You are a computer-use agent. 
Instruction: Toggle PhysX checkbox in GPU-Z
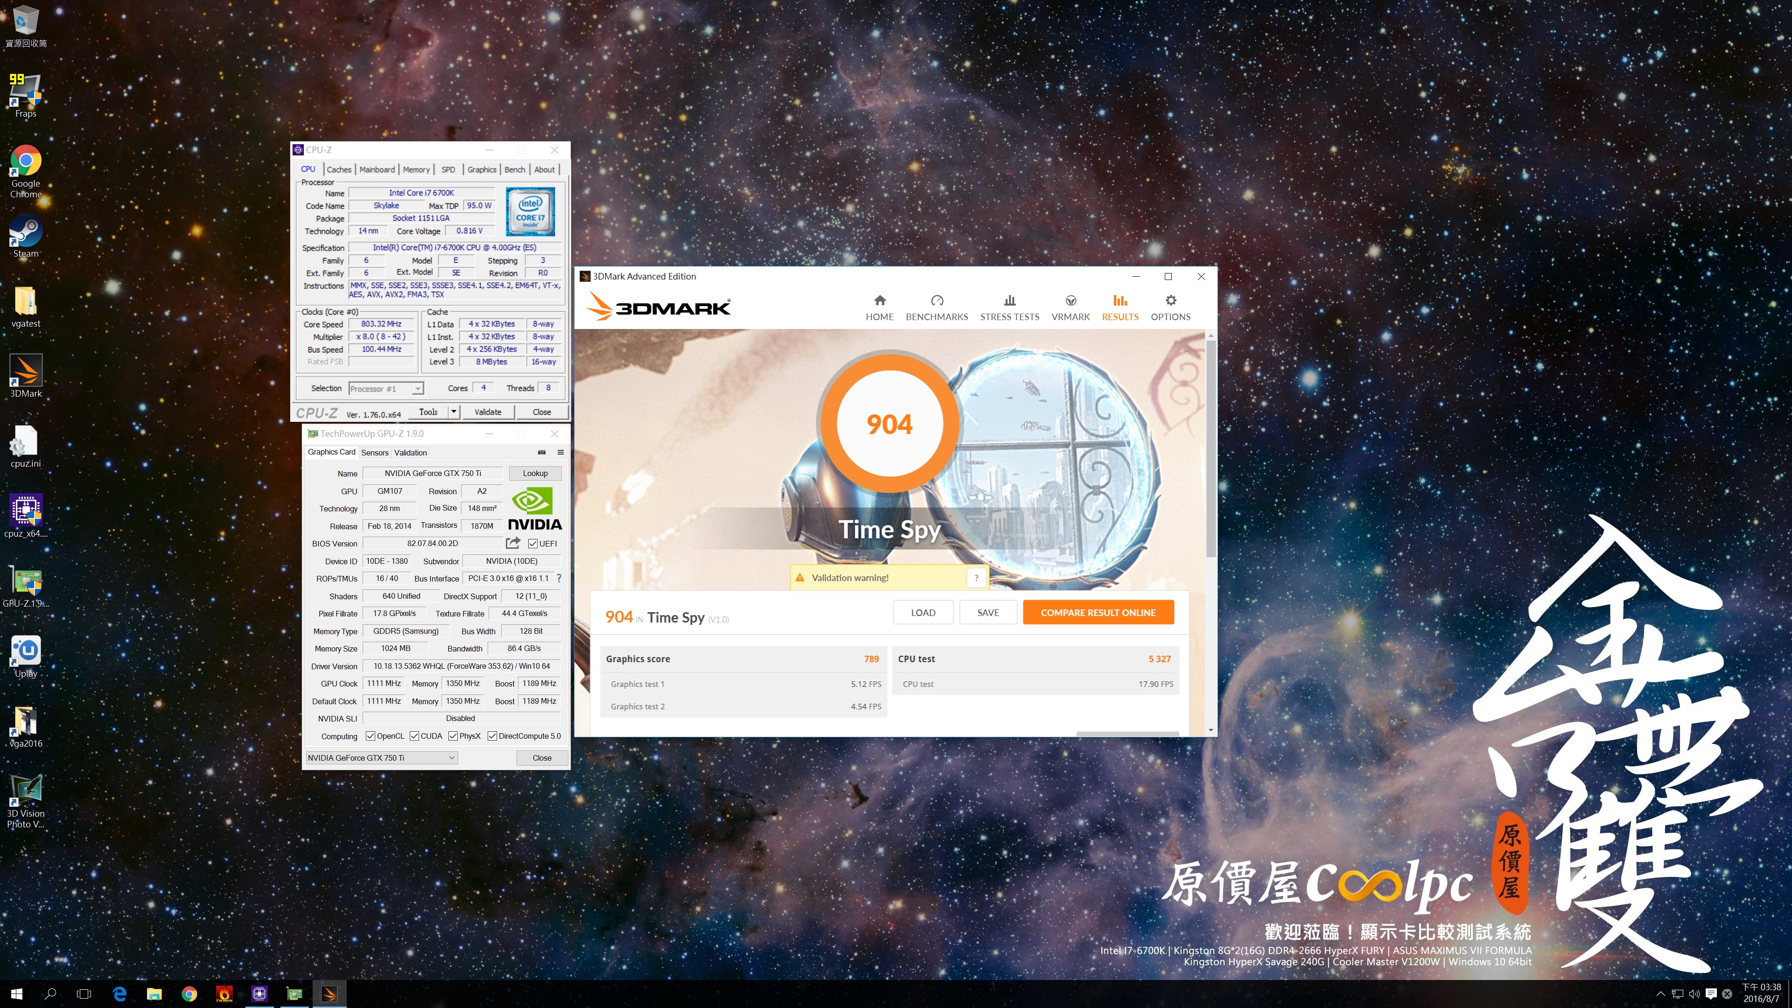pyautogui.click(x=454, y=736)
